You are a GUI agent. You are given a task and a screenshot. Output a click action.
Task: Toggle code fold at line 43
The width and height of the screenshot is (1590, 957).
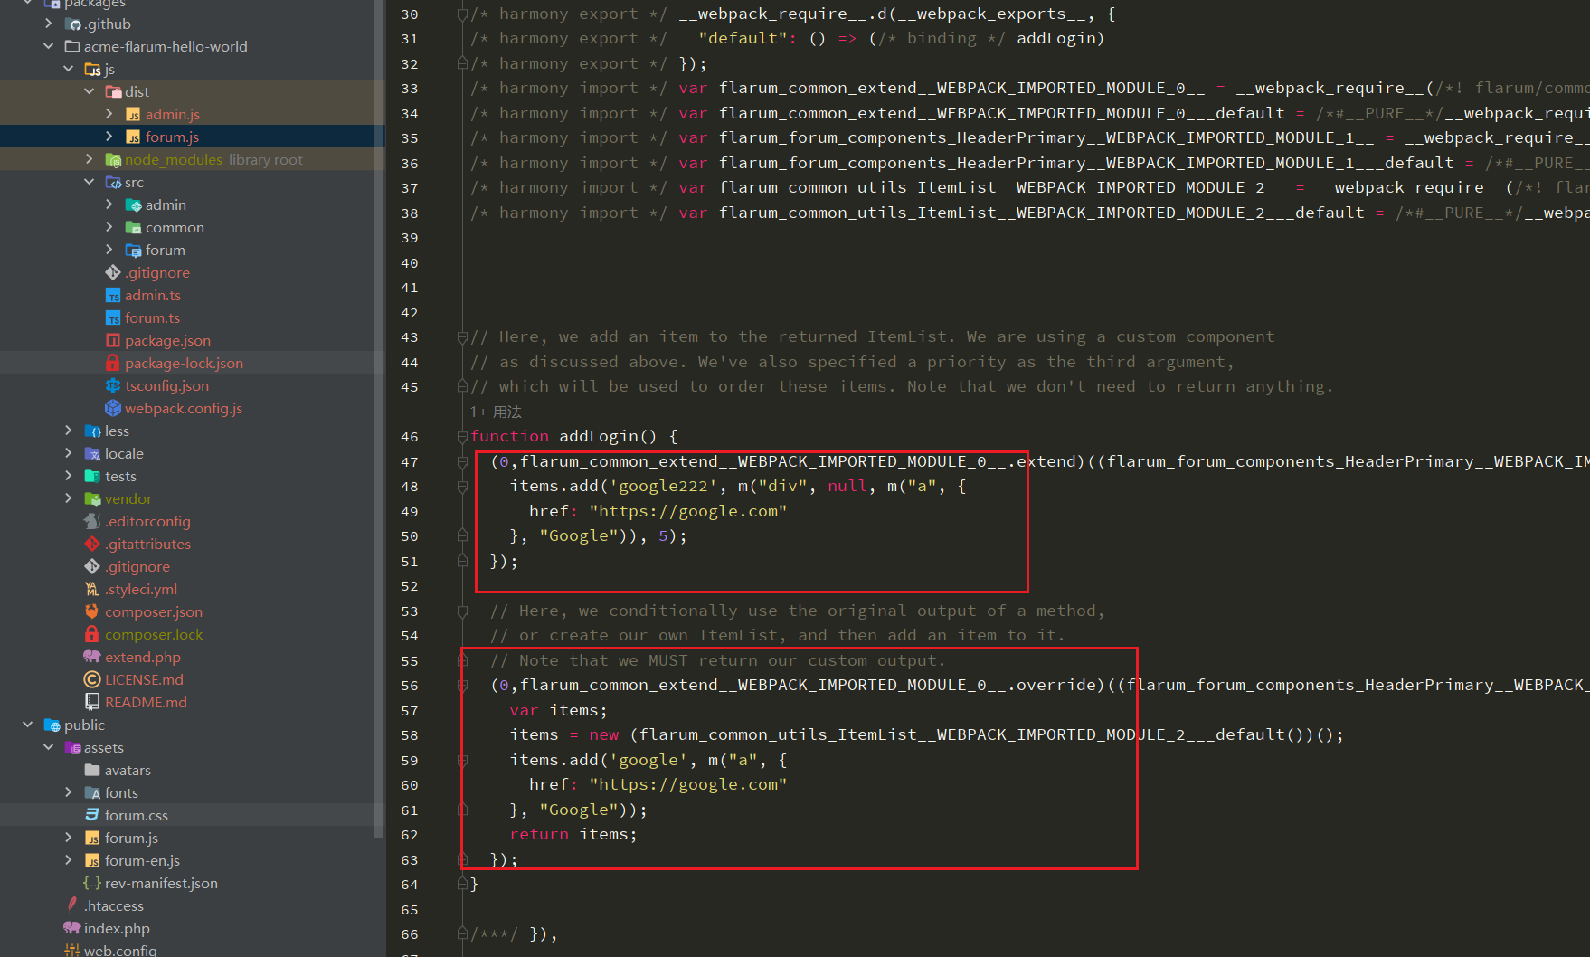coord(462,337)
